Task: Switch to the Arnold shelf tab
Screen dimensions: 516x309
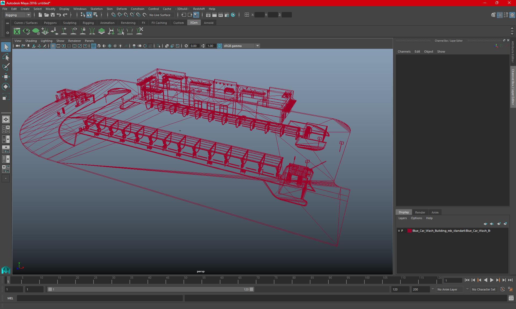Action: point(208,23)
